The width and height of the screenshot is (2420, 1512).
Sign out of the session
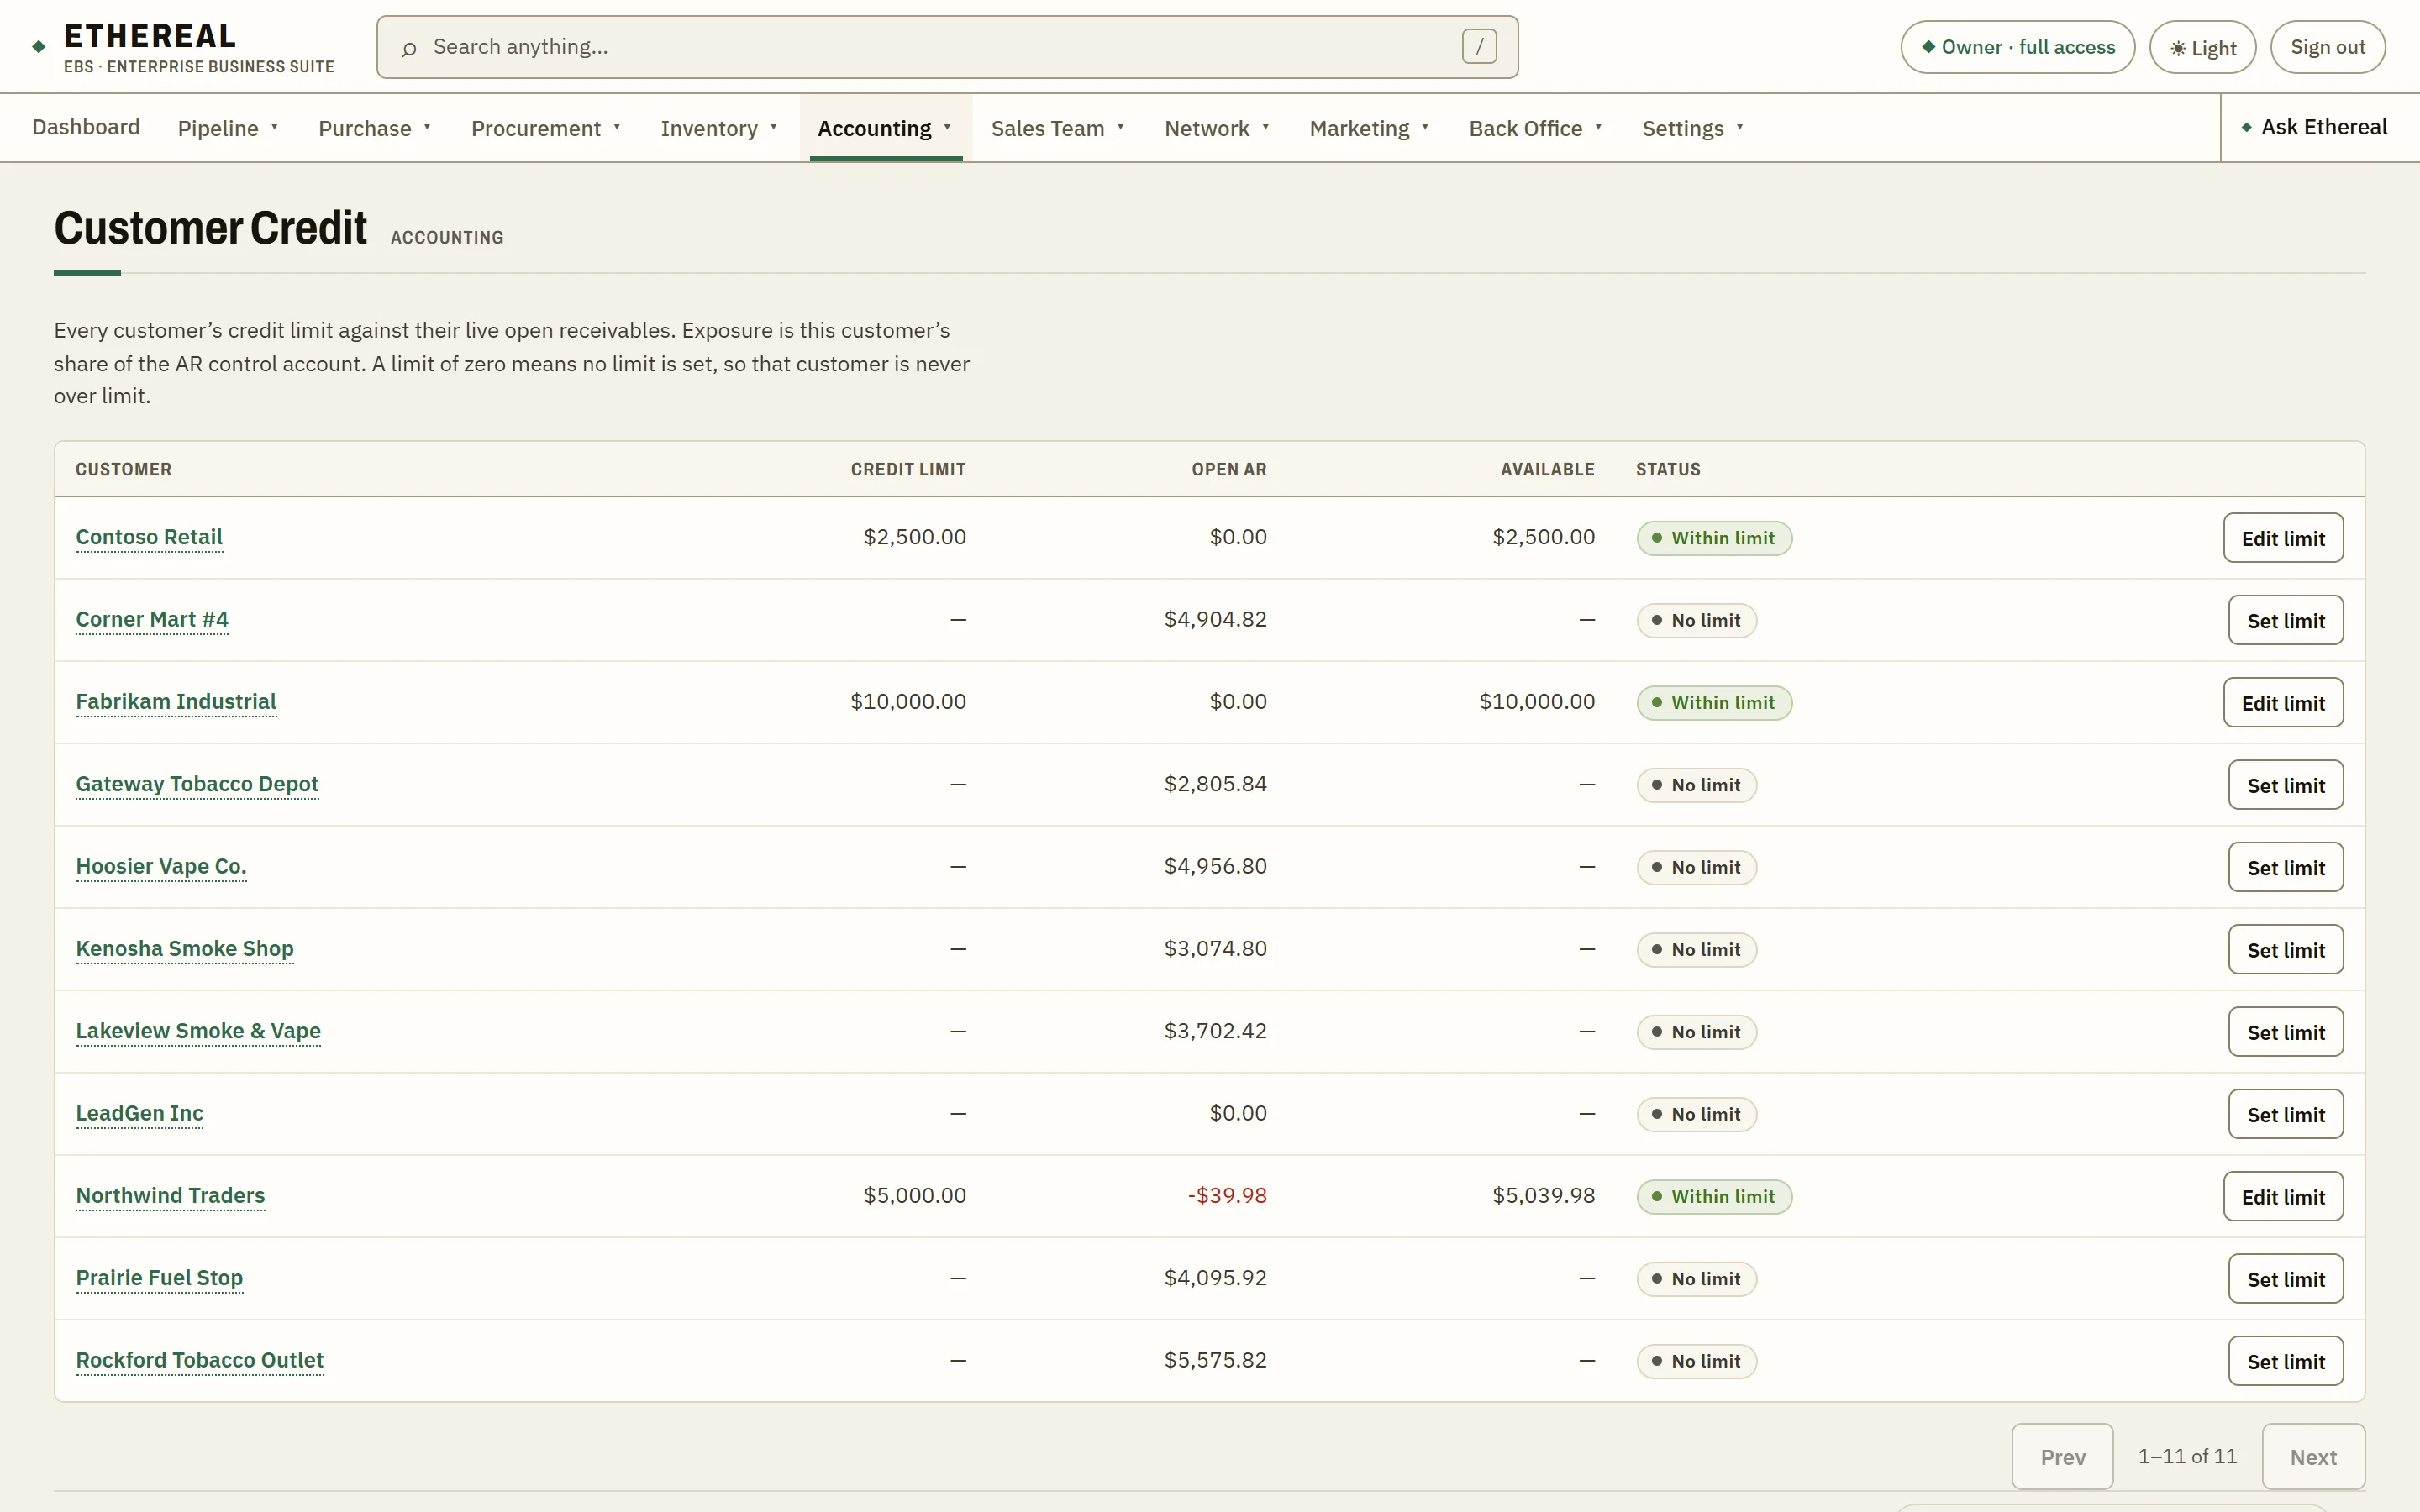[2327, 47]
